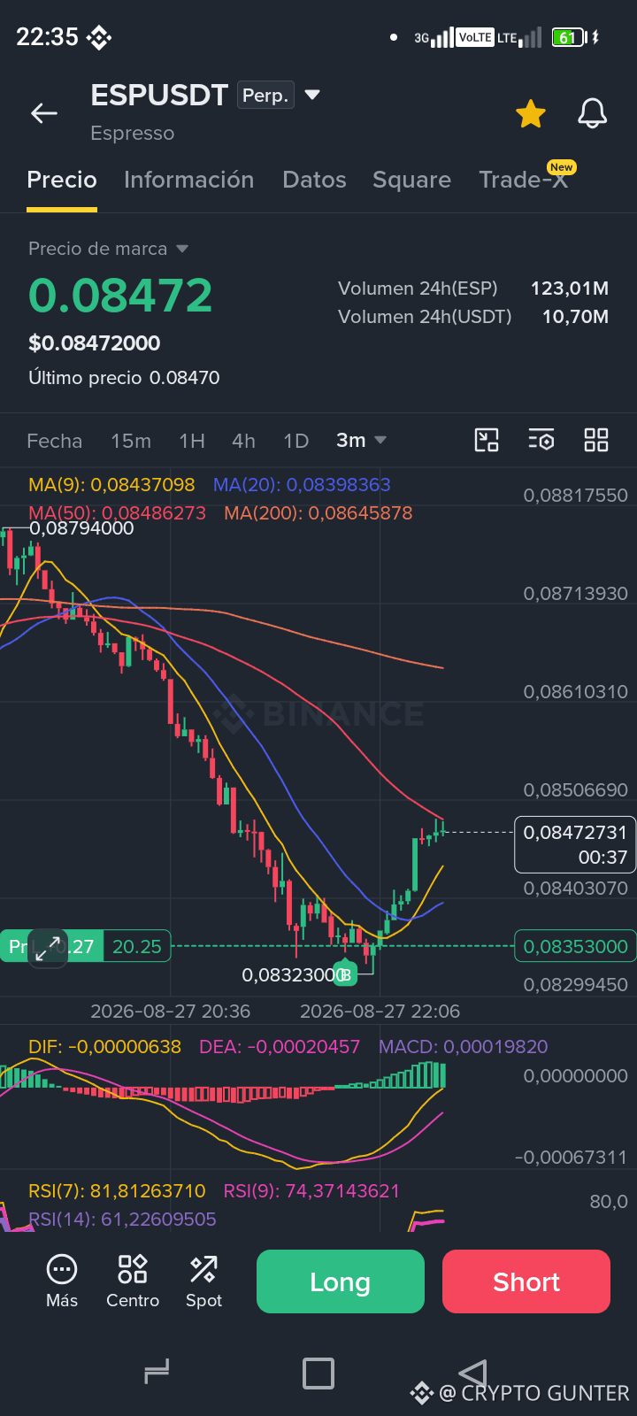The image size is (637, 1416).
Task: Tap the high label 0,08794000 on chart
Action: pos(81,528)
